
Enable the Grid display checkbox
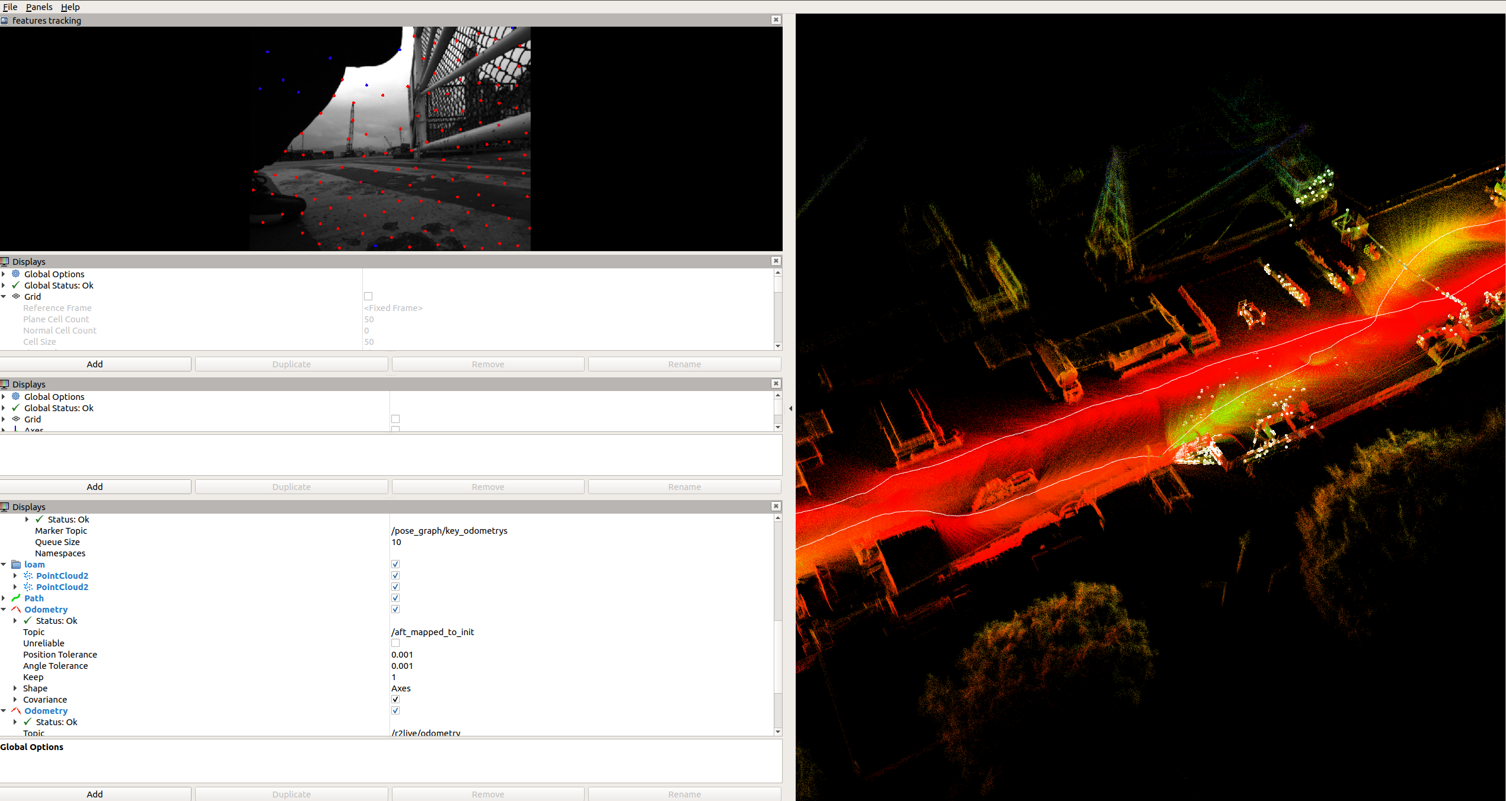coord(368,296)
